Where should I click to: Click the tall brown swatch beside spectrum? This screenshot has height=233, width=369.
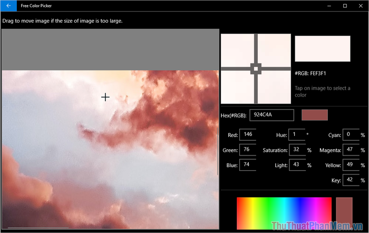(x=344, y=213)
